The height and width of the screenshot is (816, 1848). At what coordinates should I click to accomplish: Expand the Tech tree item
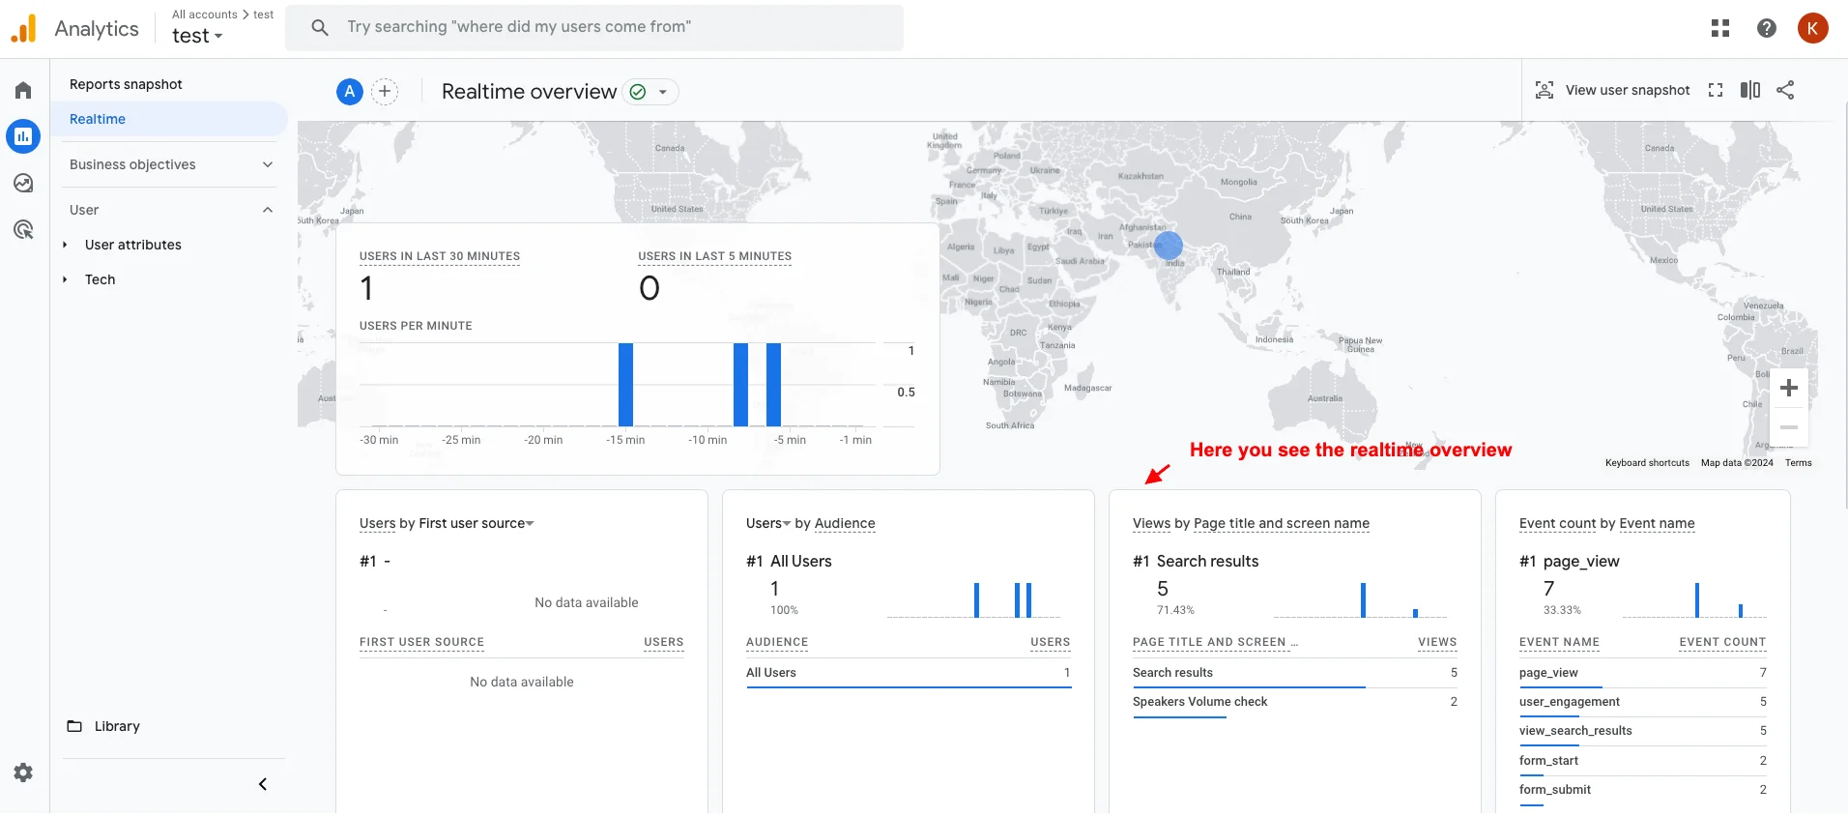pos(65,280)
